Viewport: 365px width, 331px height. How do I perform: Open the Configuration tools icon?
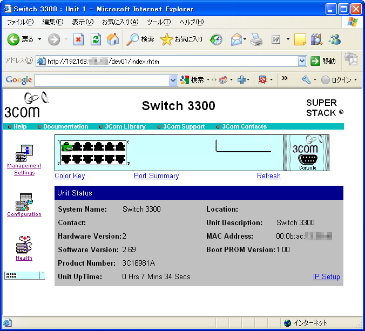point(24,202)
